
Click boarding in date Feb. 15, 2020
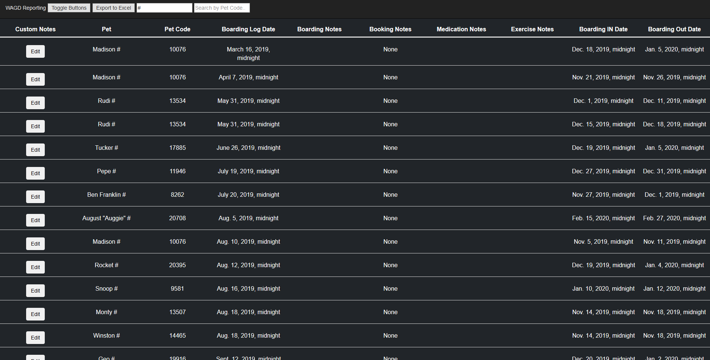(x=603, y=218)
